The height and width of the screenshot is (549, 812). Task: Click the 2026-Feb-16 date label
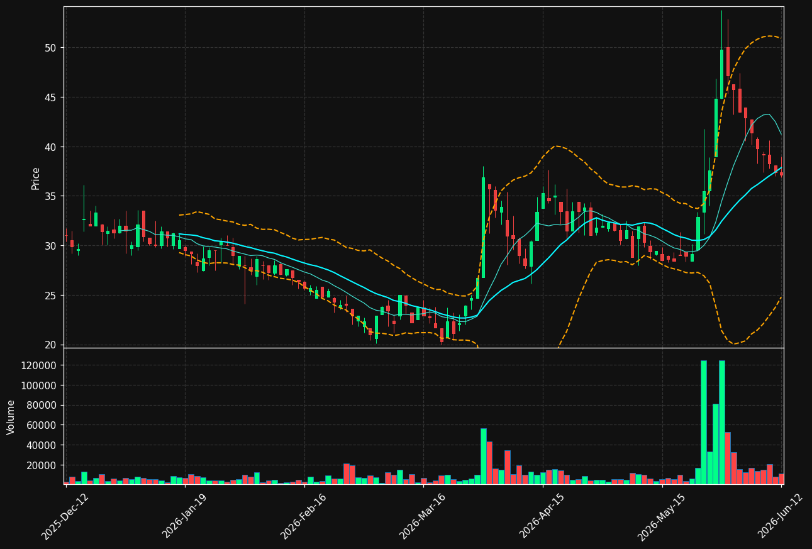[304, 516]
